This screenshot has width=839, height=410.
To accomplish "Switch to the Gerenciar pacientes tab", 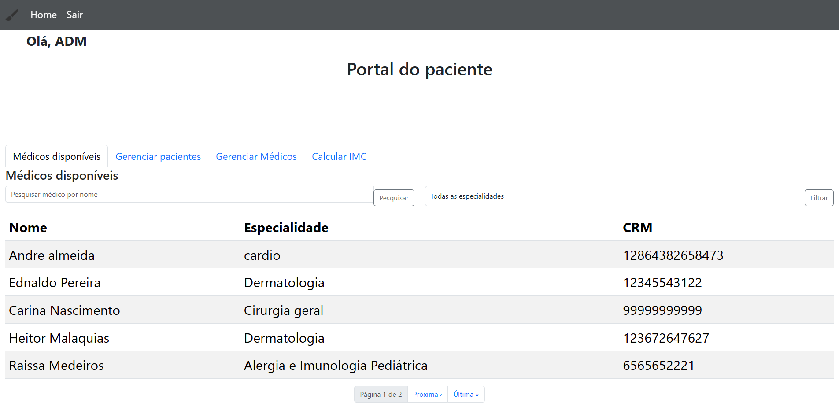I will tap(158, 156).
